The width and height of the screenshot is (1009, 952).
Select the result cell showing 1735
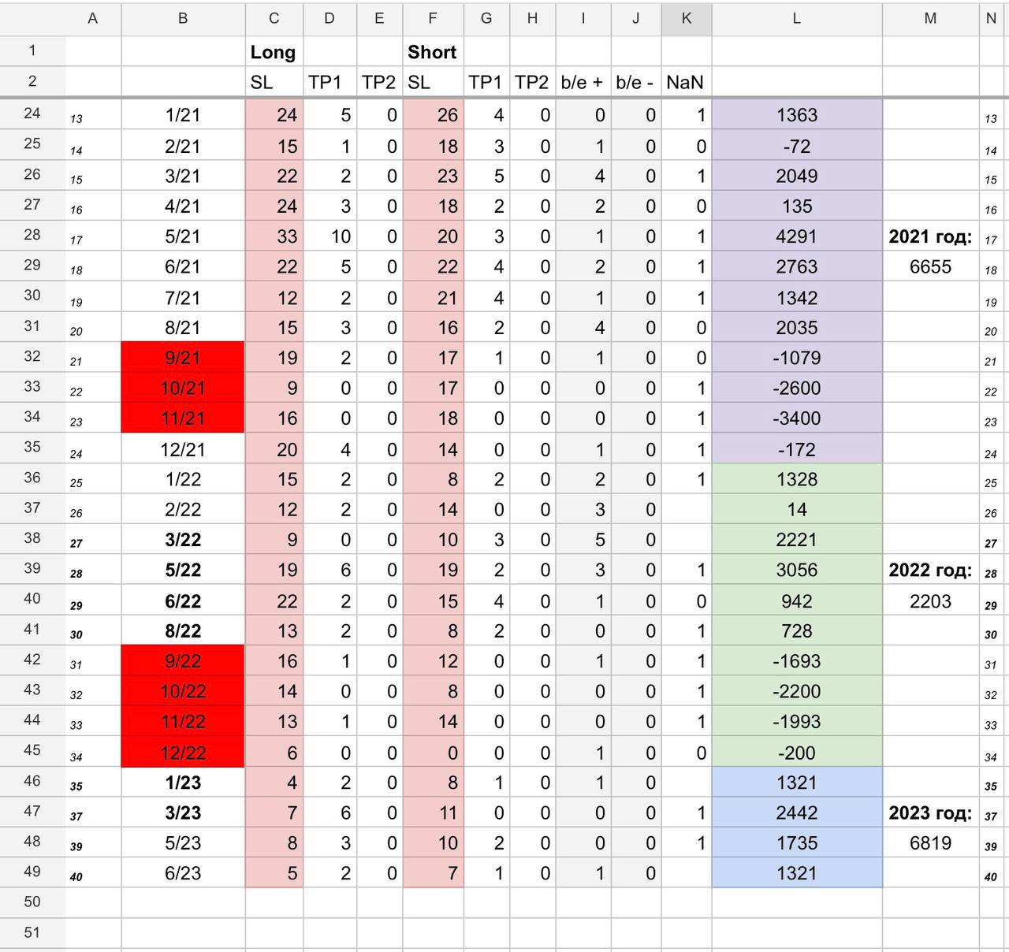coord(797,842)
